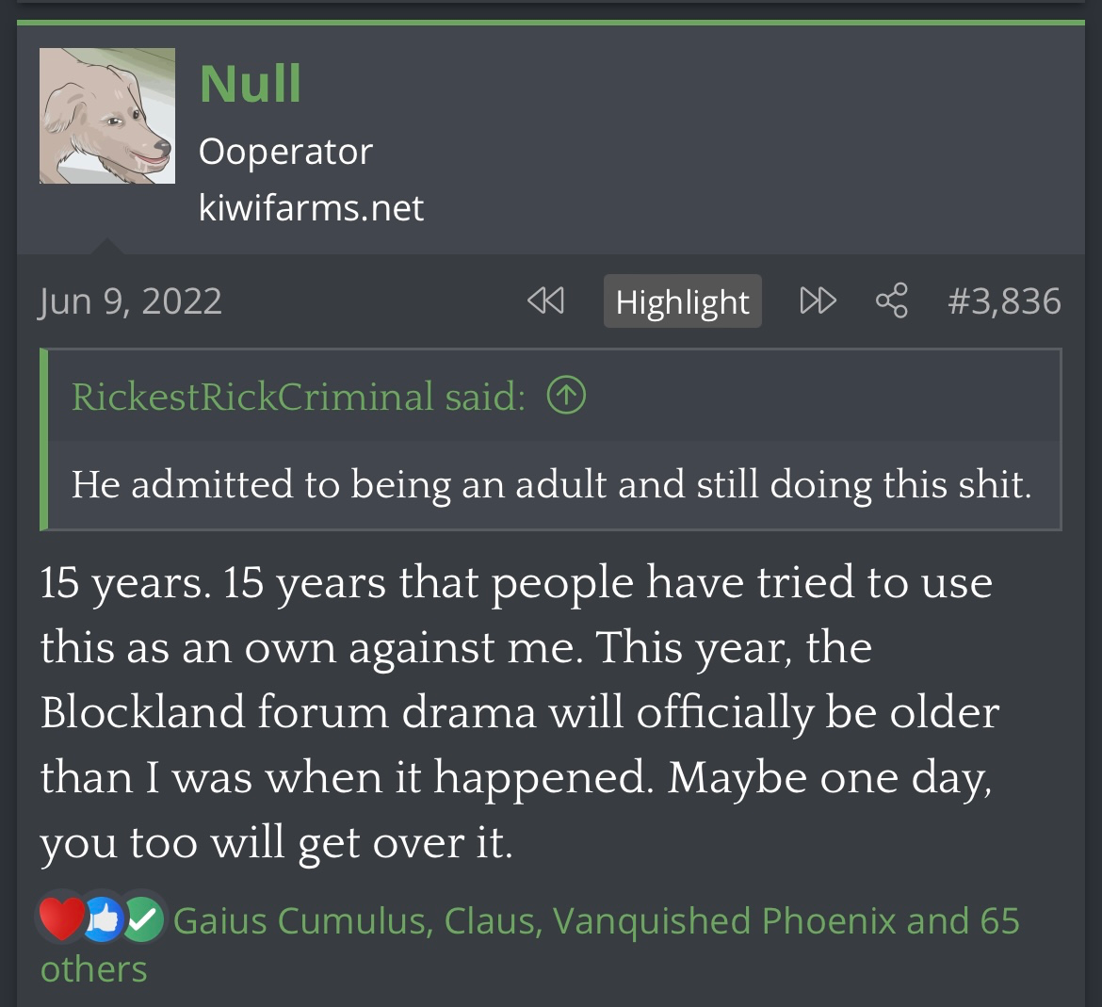Click the Jun 9, 2022 timestamp
Screen dimensions: 1102x1007
click(x=131, y=301)
